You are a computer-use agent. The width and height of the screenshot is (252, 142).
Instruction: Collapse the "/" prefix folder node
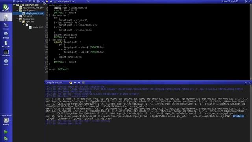click(x=24, y=24)
